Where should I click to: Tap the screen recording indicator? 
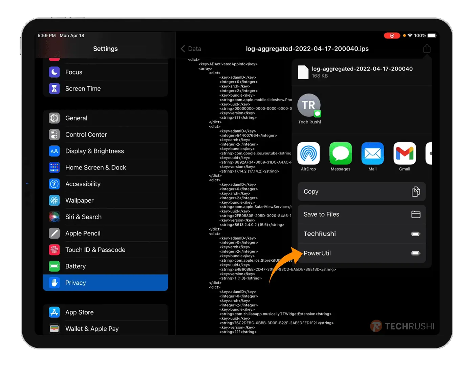click(392, 36)
